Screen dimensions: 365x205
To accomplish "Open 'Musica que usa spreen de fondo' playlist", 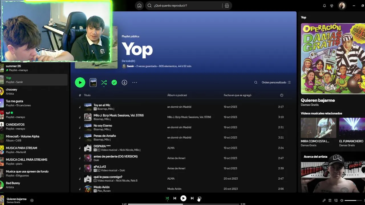I will (34, 173).
